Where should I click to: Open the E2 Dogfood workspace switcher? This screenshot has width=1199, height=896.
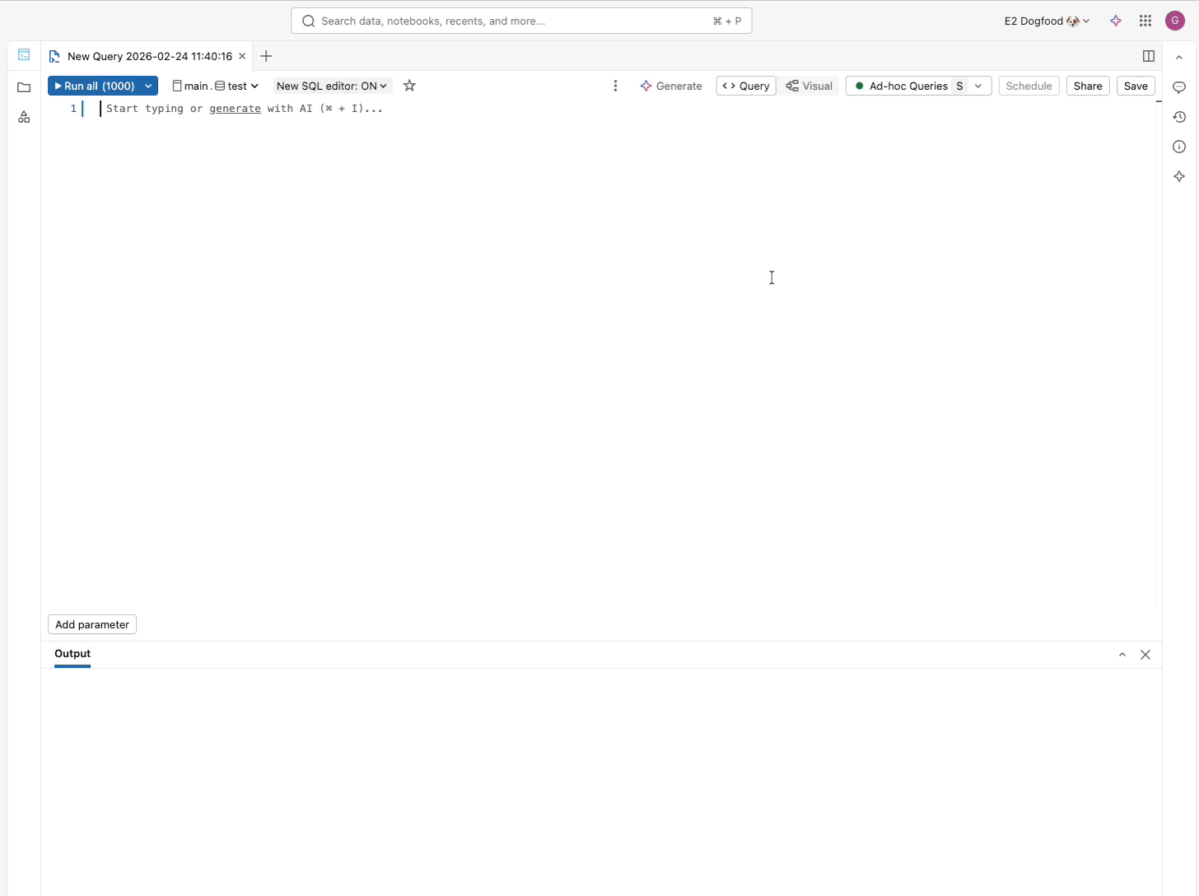[x=1047, y=21]
